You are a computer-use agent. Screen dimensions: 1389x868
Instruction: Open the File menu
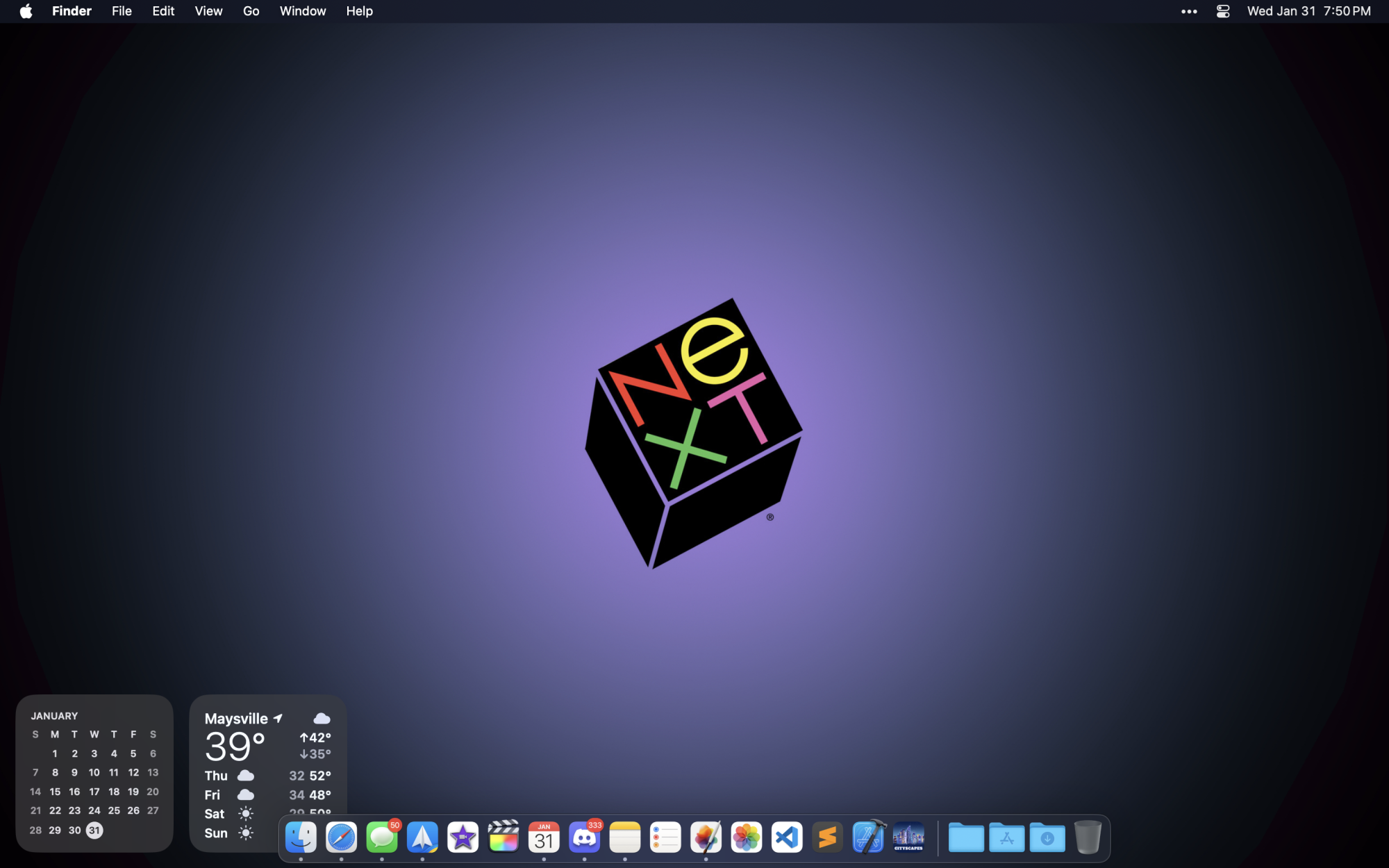pyautogui.click(x=122, y=11)
